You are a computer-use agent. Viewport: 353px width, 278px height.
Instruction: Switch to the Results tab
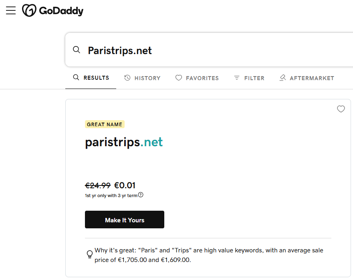[91, 78]
